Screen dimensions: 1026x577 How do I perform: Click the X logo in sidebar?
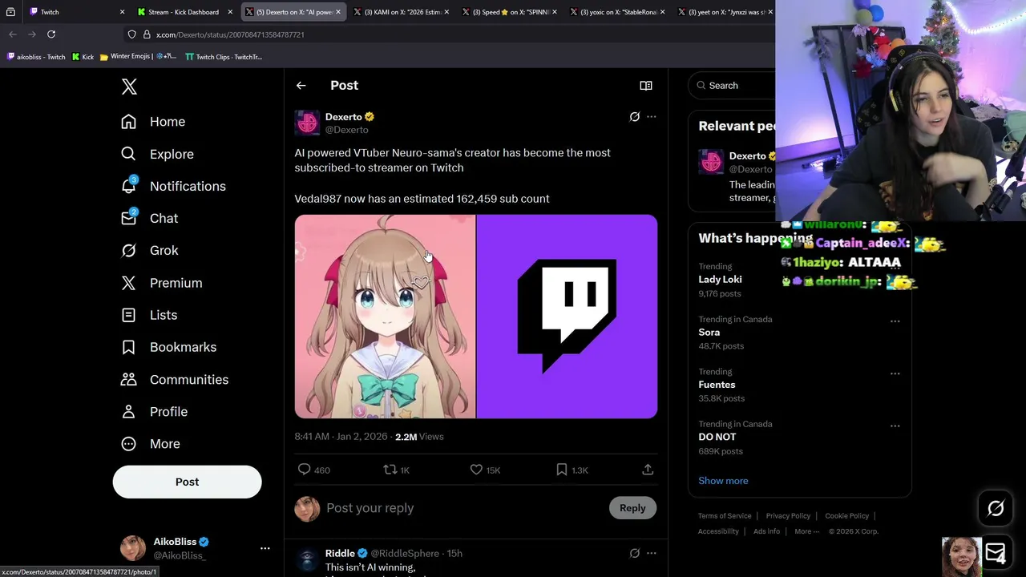click(x=129, y=87)
